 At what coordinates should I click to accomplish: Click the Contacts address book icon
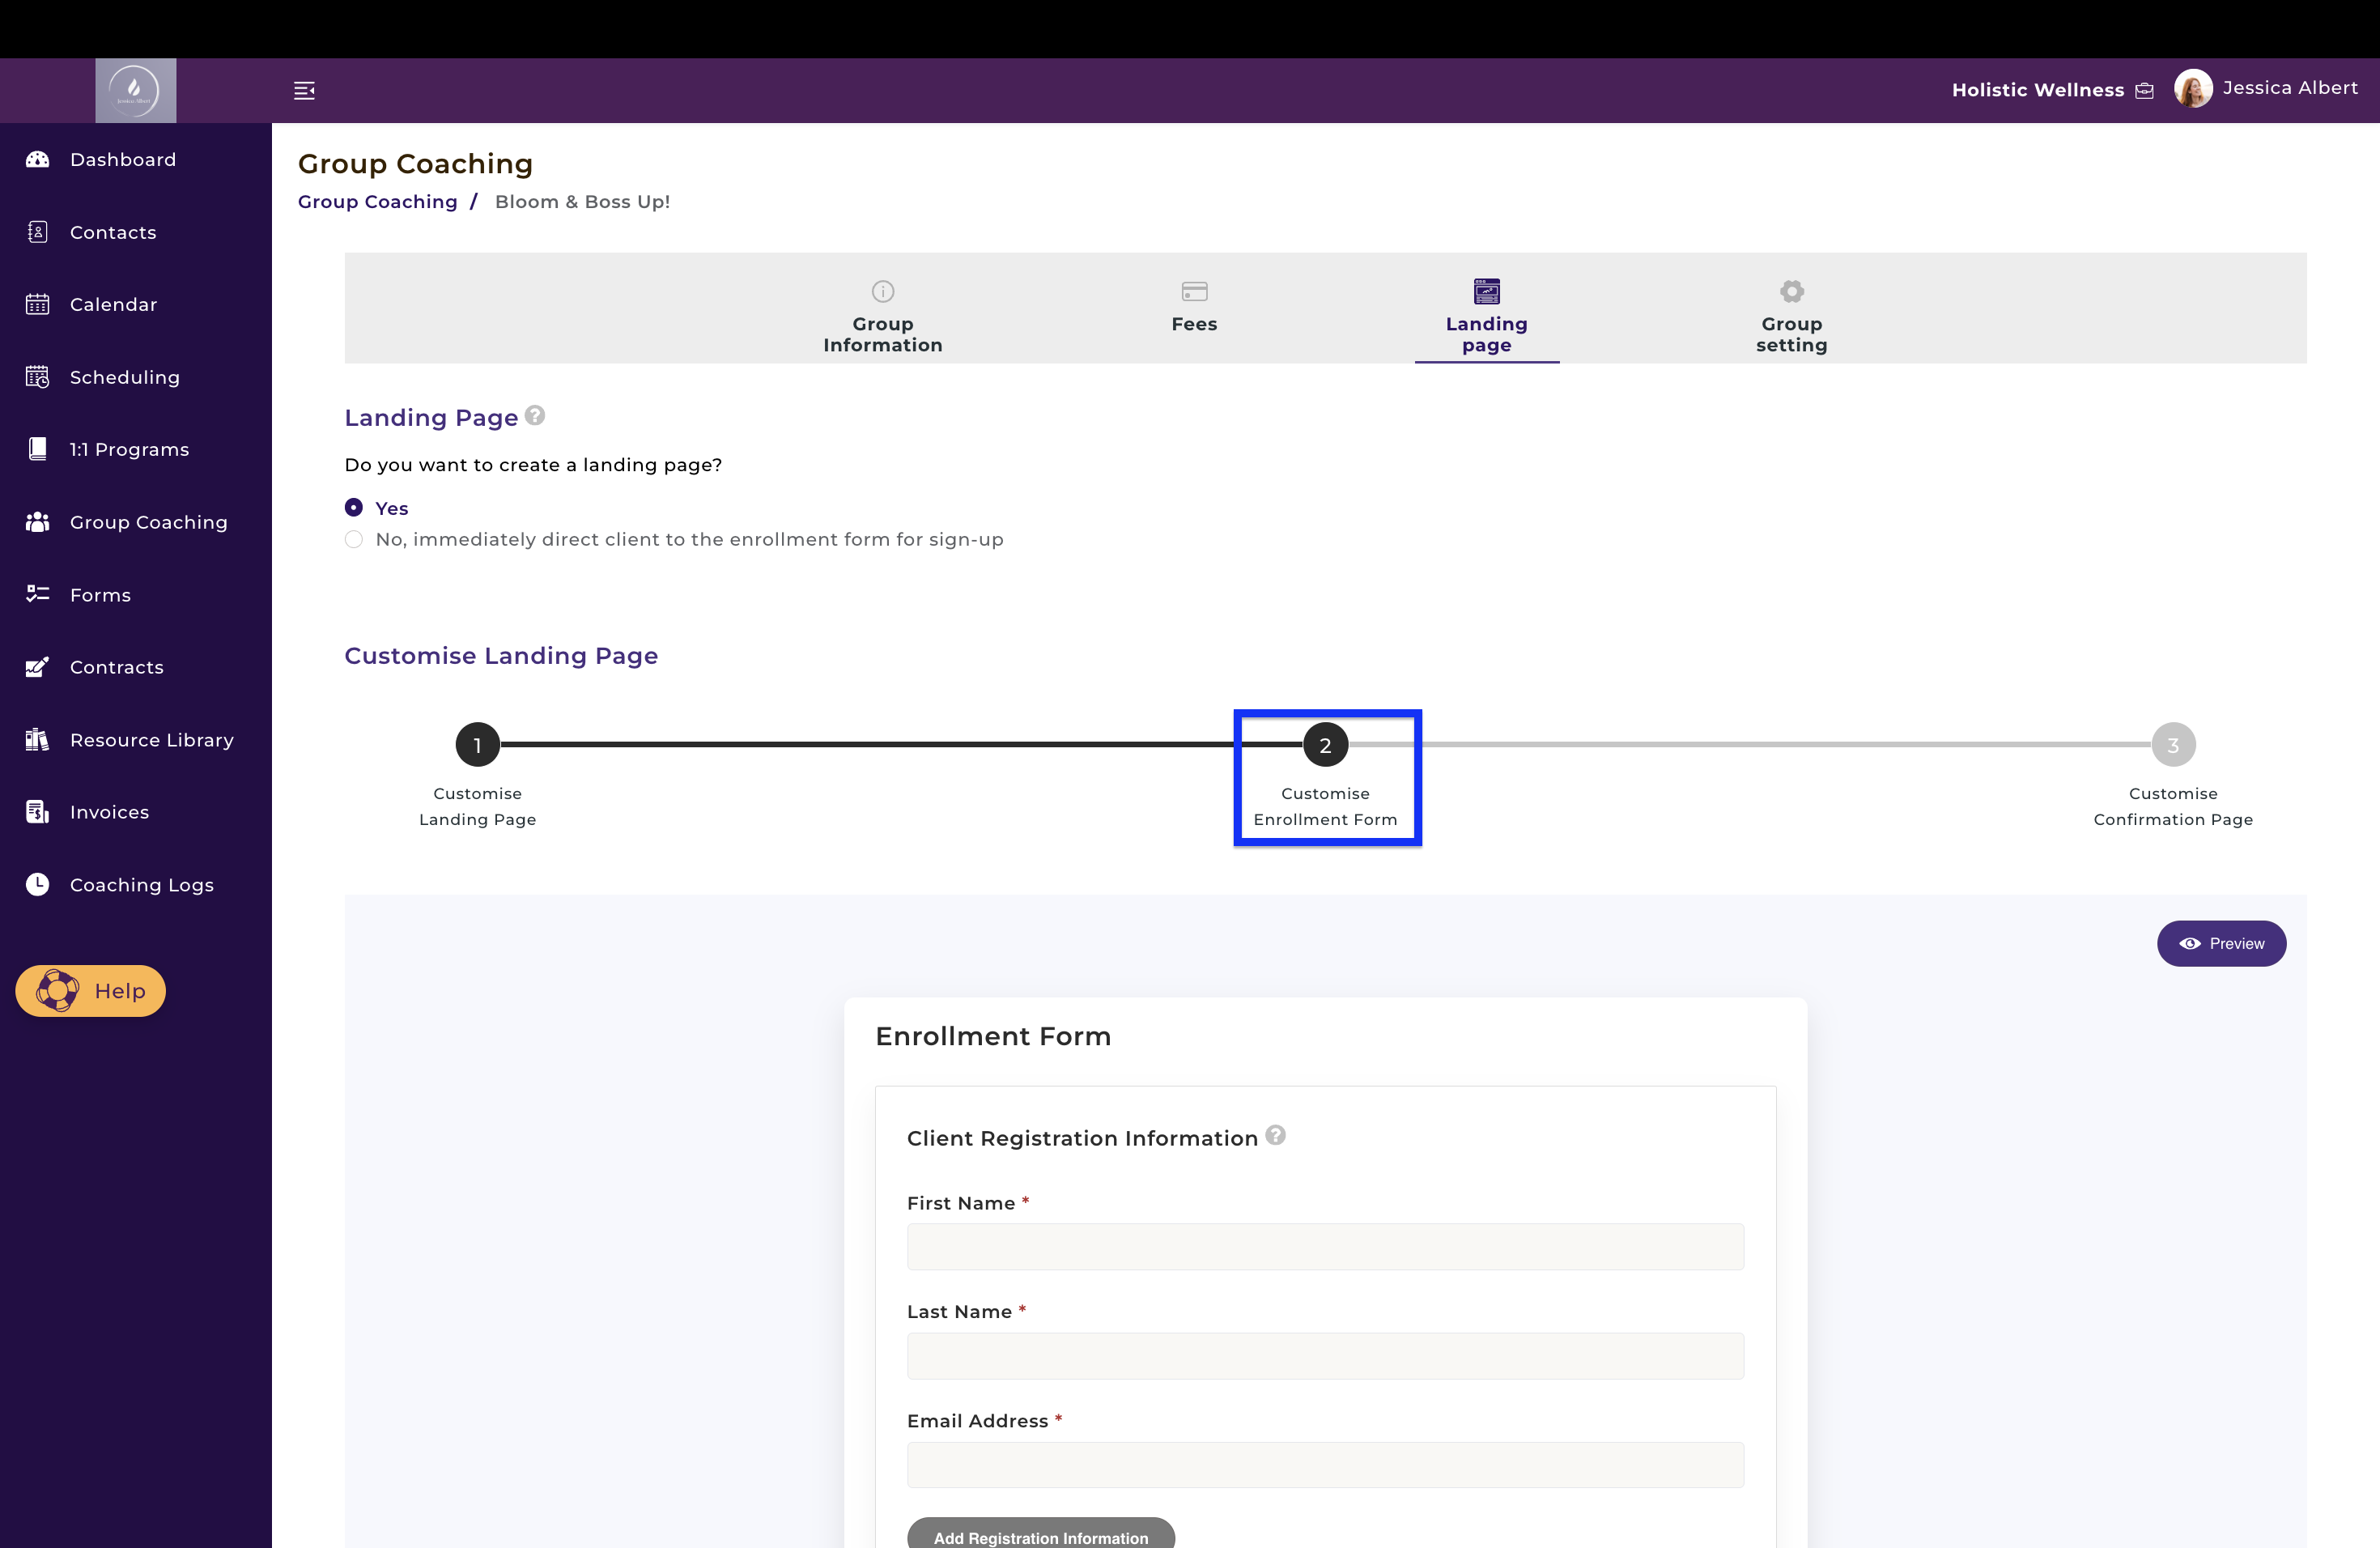(37, 232)
